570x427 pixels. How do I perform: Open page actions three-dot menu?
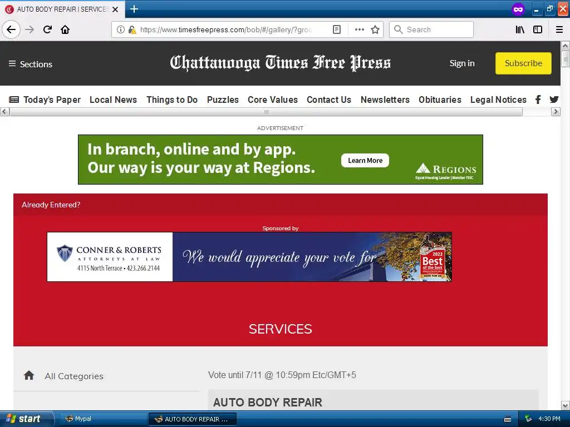359,29
